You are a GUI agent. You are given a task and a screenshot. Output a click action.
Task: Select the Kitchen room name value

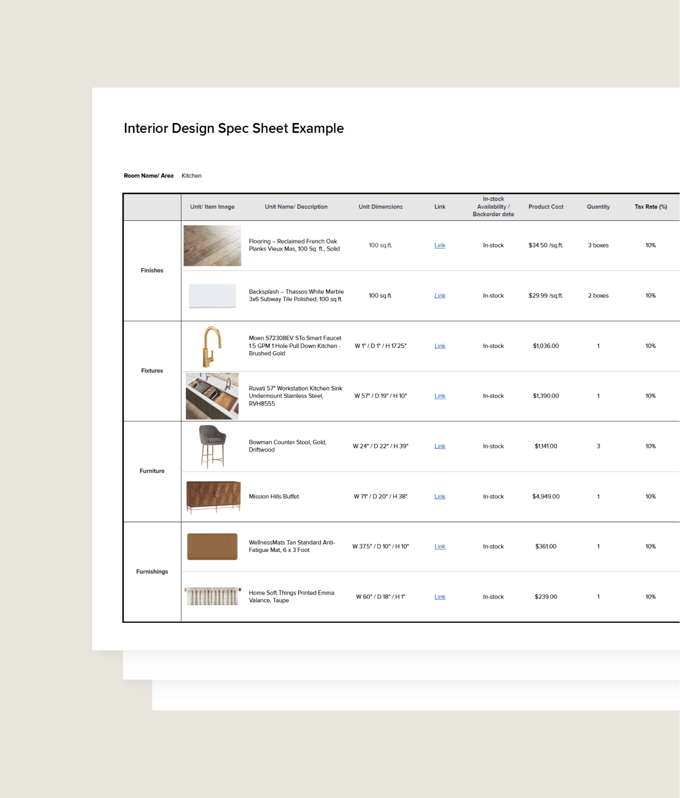tap(192, 176)
